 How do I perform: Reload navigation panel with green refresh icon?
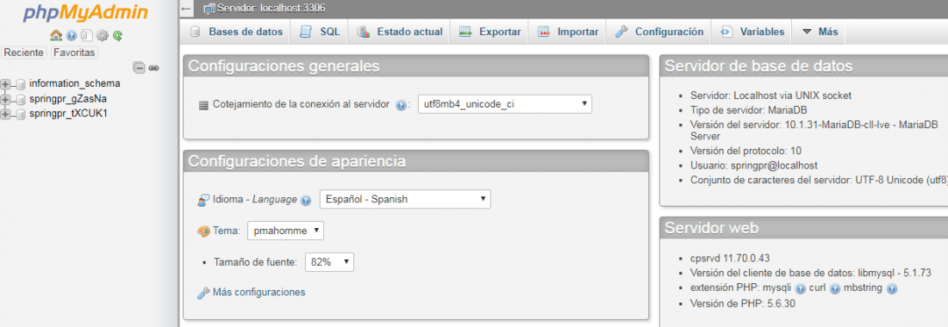(x=117, y=35)
